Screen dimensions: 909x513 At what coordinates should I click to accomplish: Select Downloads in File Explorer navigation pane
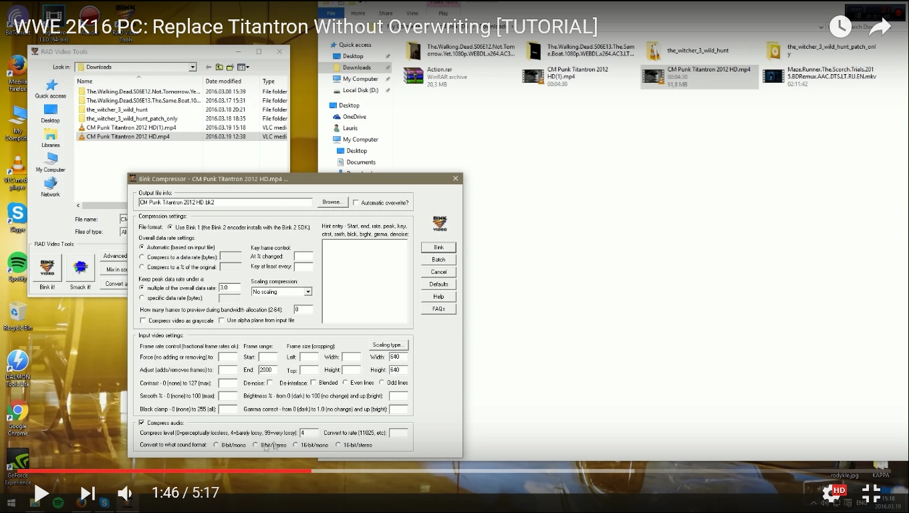coord(357,67)
